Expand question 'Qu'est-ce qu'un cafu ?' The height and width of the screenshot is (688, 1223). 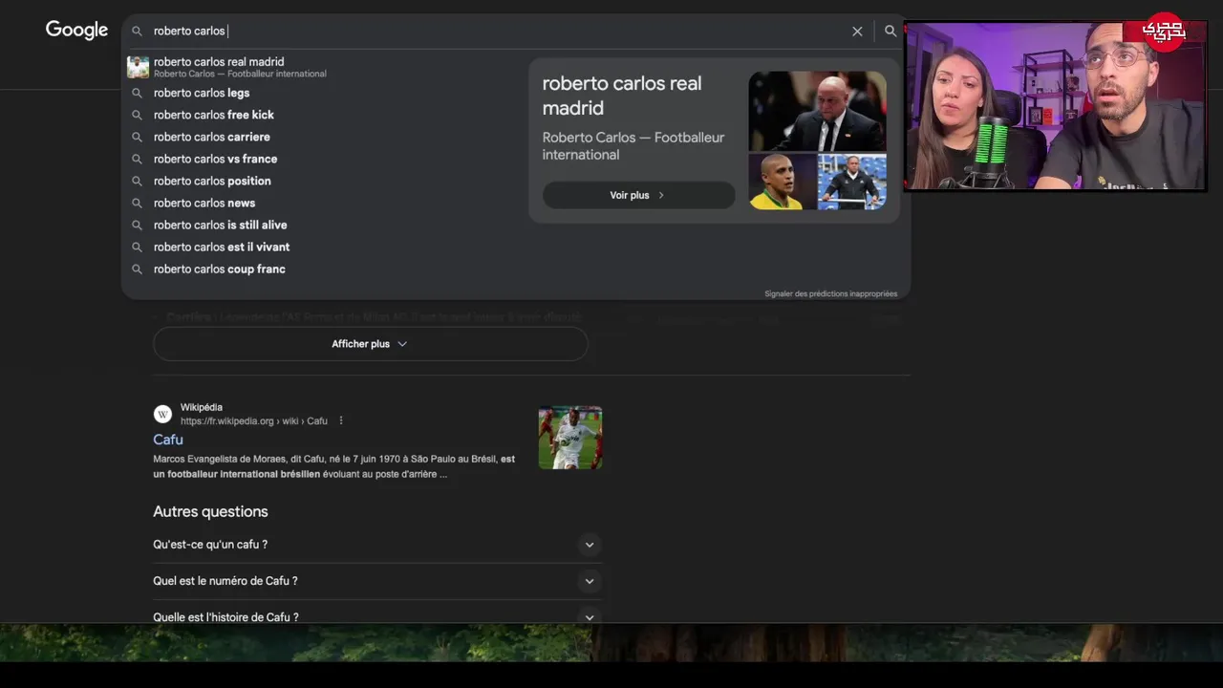tap(376, 545)
